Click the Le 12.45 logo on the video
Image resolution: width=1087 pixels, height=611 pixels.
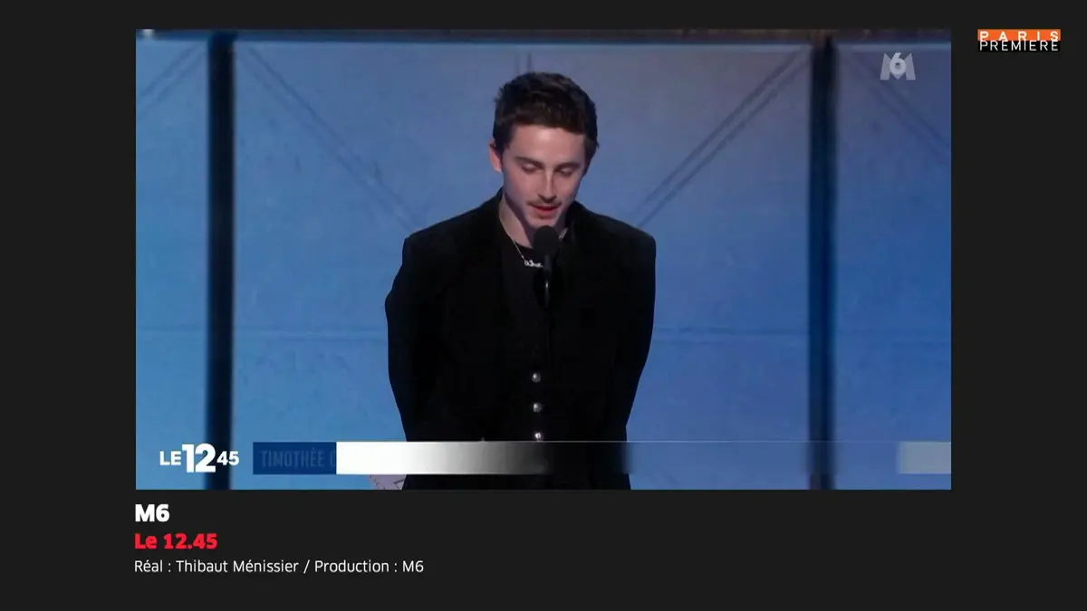199,458
